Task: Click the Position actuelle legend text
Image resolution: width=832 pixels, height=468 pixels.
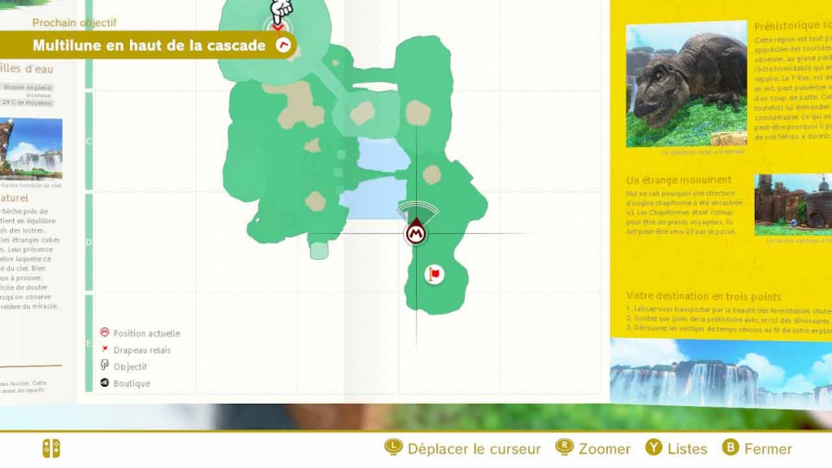Action: (146, 333)
